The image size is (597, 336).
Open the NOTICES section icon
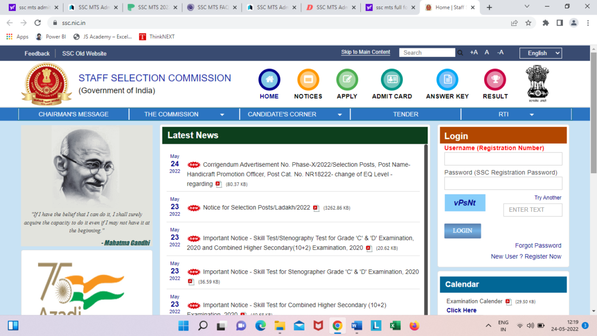pos(308,79)
